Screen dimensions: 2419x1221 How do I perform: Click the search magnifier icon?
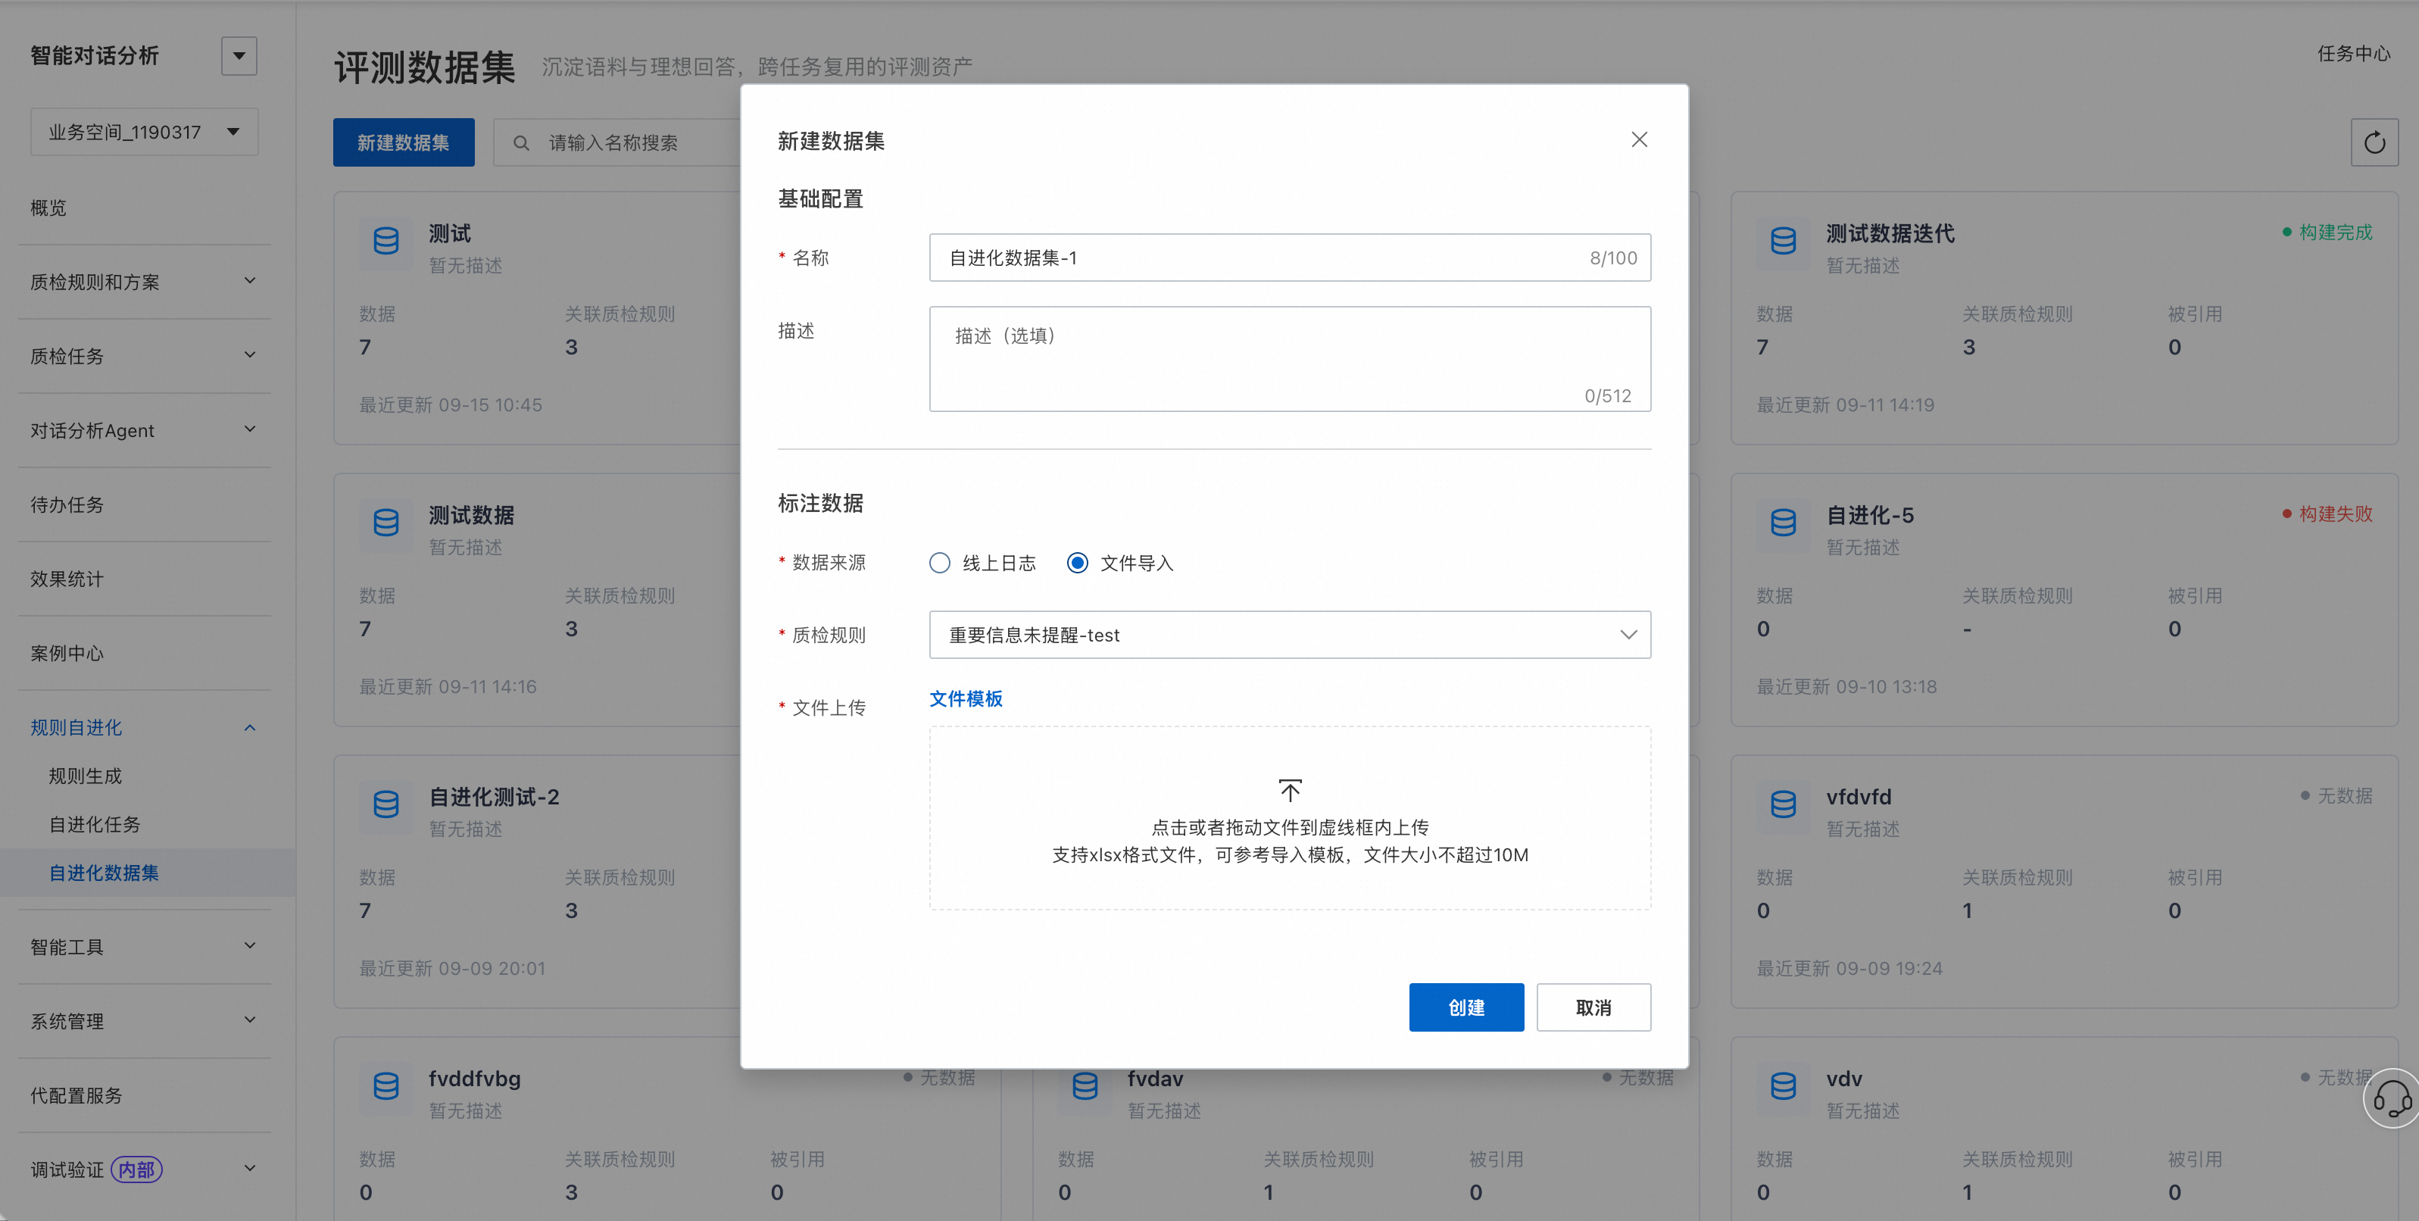521,142
